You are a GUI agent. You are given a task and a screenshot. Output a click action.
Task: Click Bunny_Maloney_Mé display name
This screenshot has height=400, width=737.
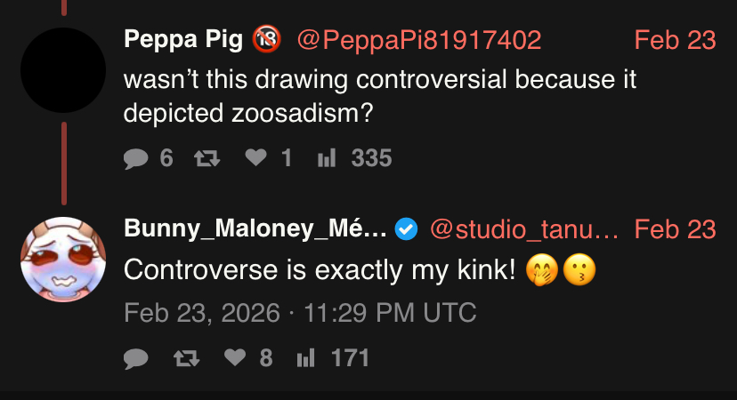(255, 229)
